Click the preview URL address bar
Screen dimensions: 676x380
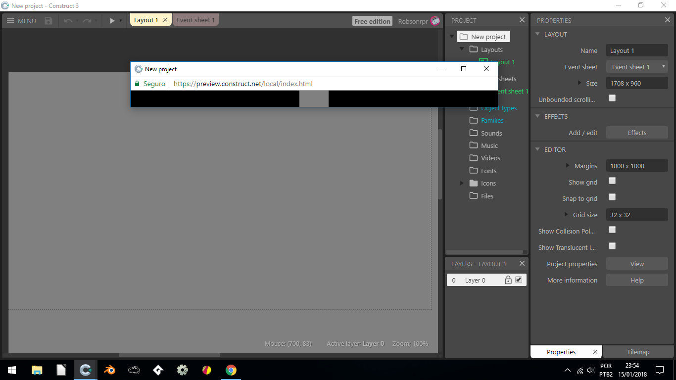click(242, 84)
